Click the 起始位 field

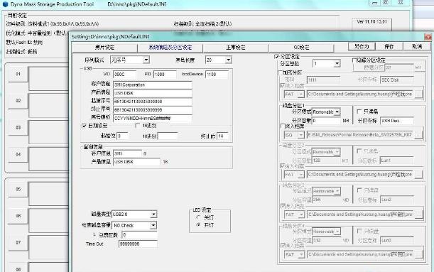click(123, 136)
